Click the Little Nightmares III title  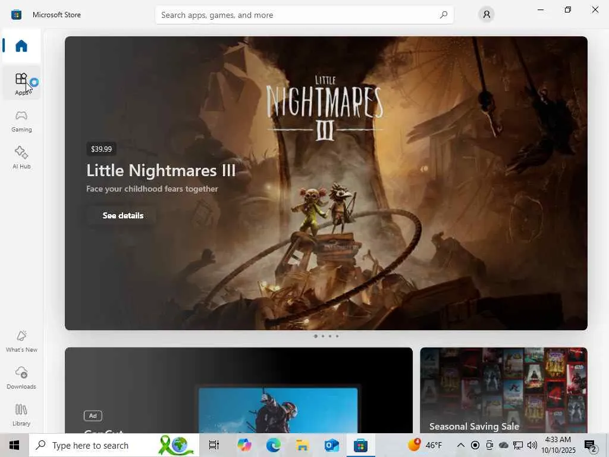(161, 170)
